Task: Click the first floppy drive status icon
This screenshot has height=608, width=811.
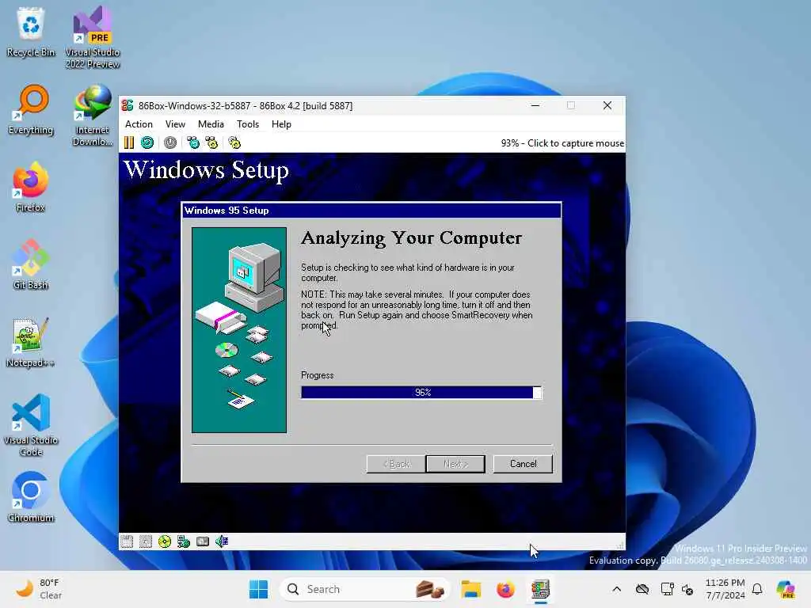Action: point(127,541)
